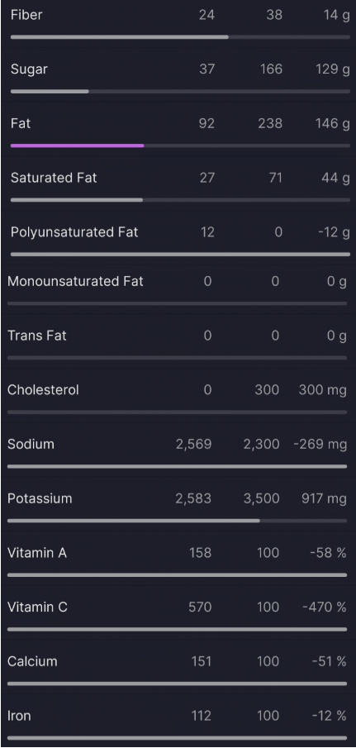The height and width of the screenshot is (748, 356).
Task: Click the Trans Fat label
Action: pyautogui.click(x=36, y=336)
